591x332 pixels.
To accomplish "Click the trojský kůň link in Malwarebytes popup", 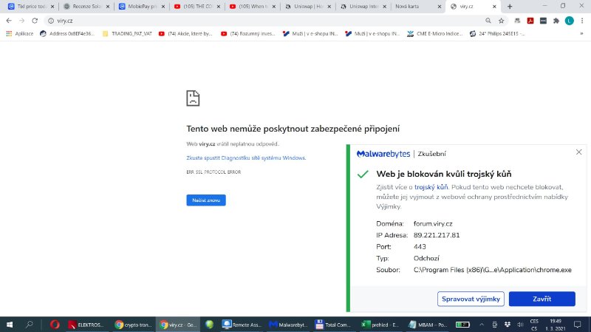I will (x=431, y=187).
